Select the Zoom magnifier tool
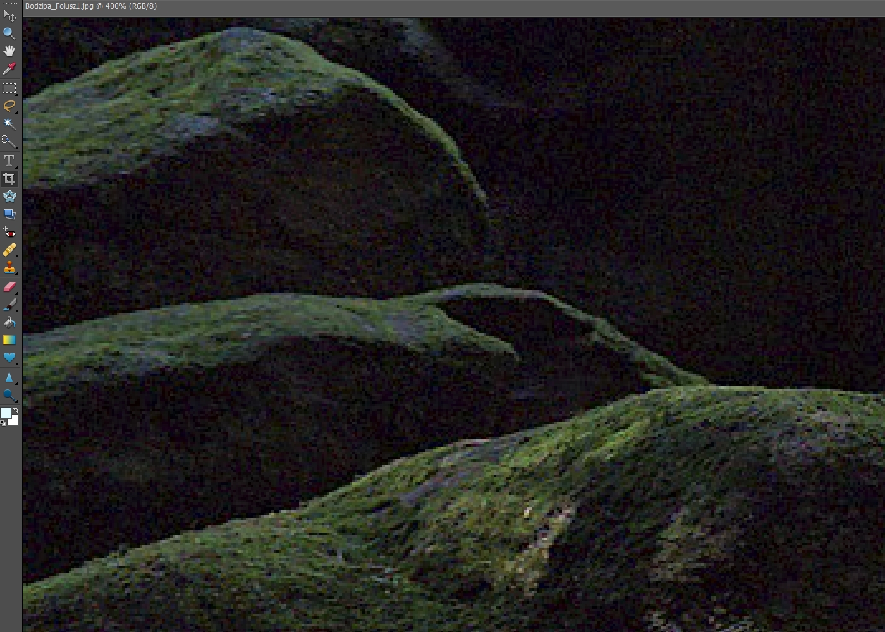Image resolution: width=885 pixels, height=632 pixels. tap(9, 33)
